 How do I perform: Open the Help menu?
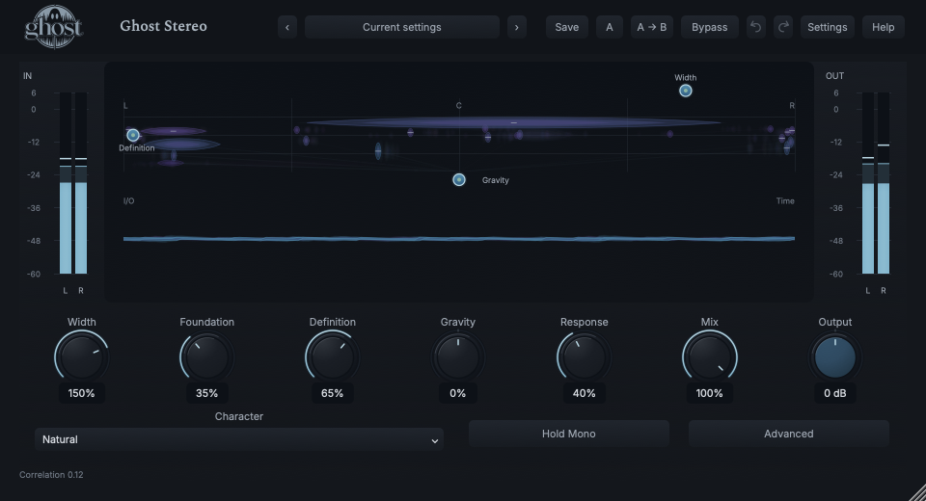(883, 27)
